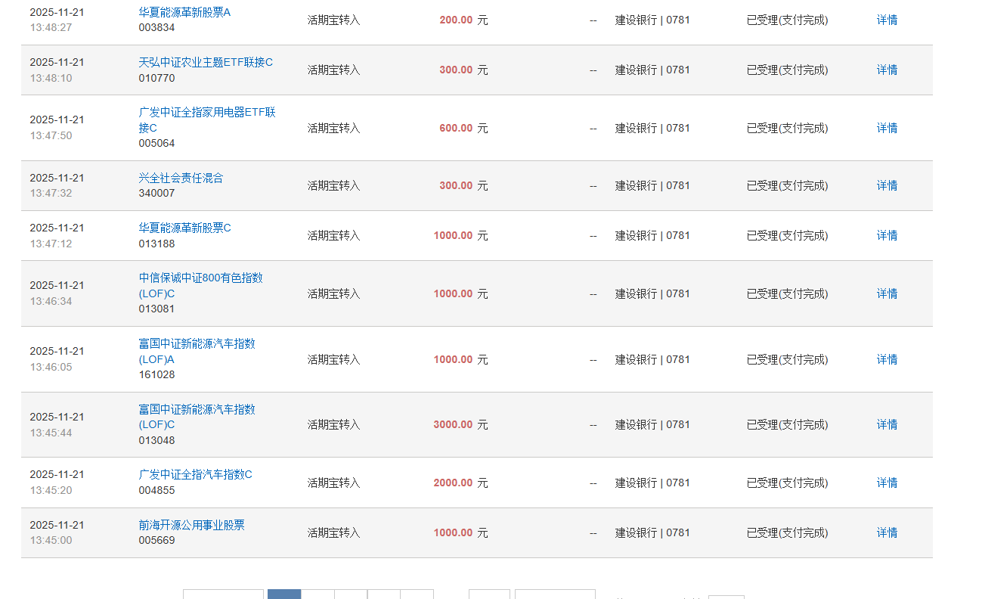Click 活期宝转入 in the 013081 row
This screenshot has height=599, width=982.
point(333,293)
